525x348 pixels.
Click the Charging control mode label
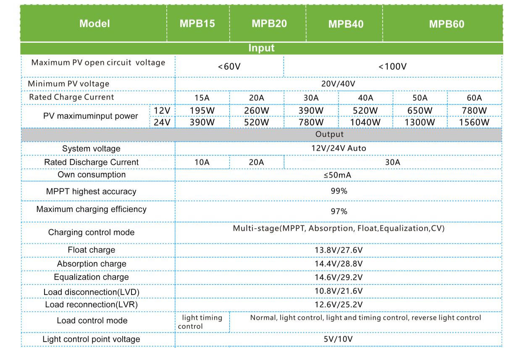pos(91,233)
